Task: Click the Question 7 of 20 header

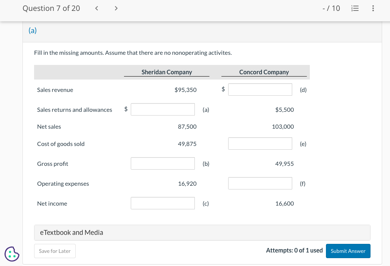Action: point(51,8)
